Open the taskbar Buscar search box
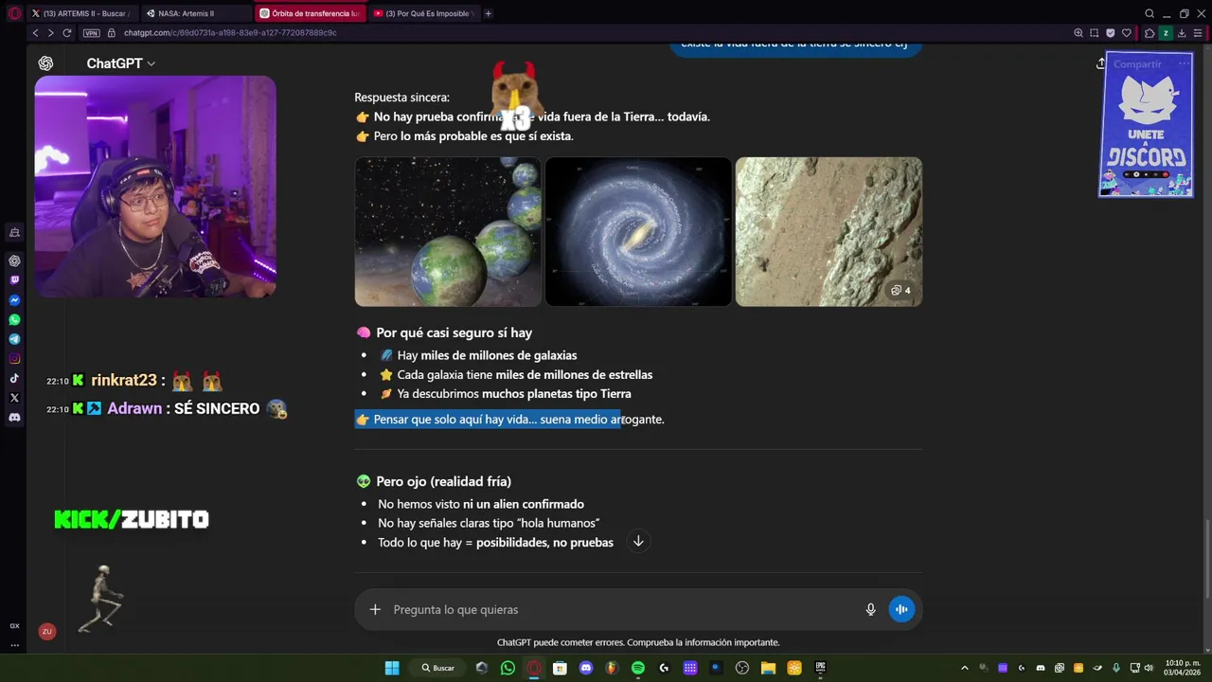This screenshot has width=1212, height=682. pos(438,668)
